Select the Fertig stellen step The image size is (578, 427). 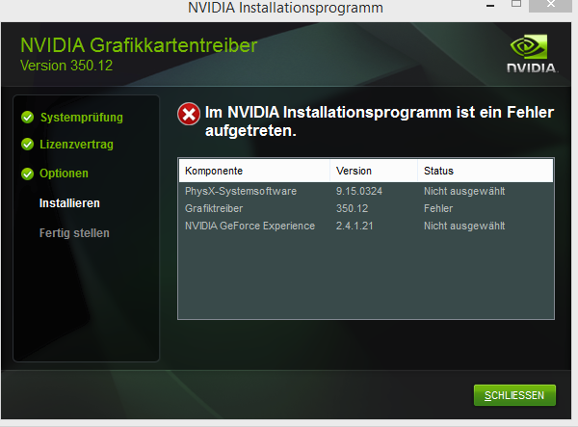(x=74, y=233)
